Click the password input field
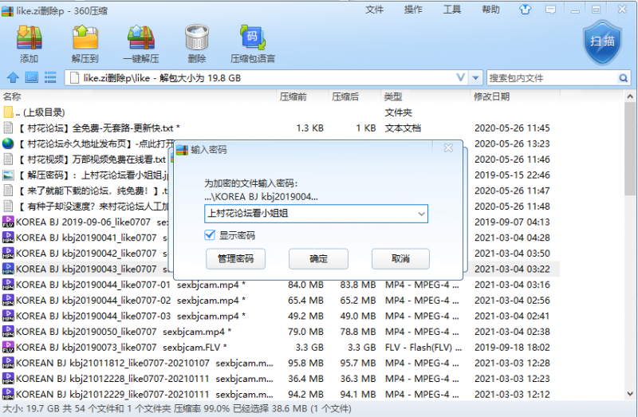Viewport: 638px width, 417px height. (x=315, y=213)
